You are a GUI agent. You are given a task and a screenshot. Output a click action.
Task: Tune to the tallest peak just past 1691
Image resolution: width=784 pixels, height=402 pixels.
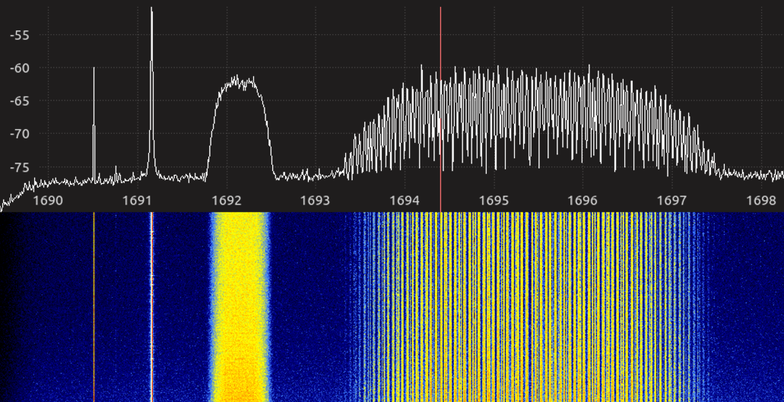pyautogui.click(x=151, y=93)
